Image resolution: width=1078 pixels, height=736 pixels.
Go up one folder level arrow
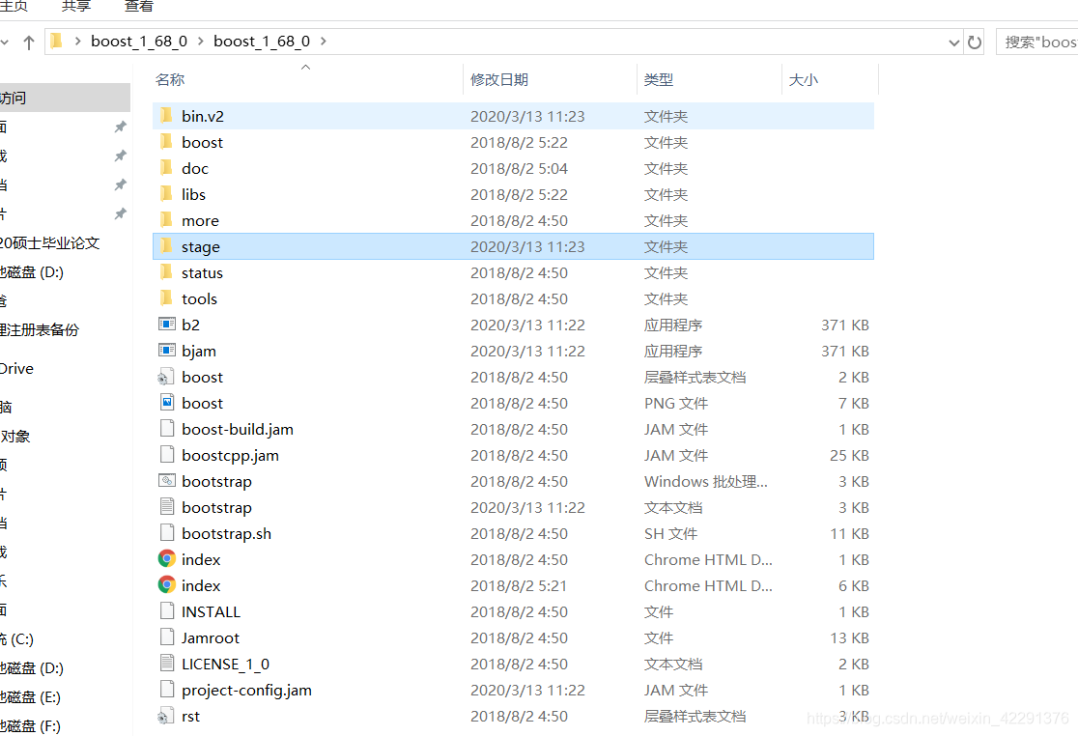point(29,42)
